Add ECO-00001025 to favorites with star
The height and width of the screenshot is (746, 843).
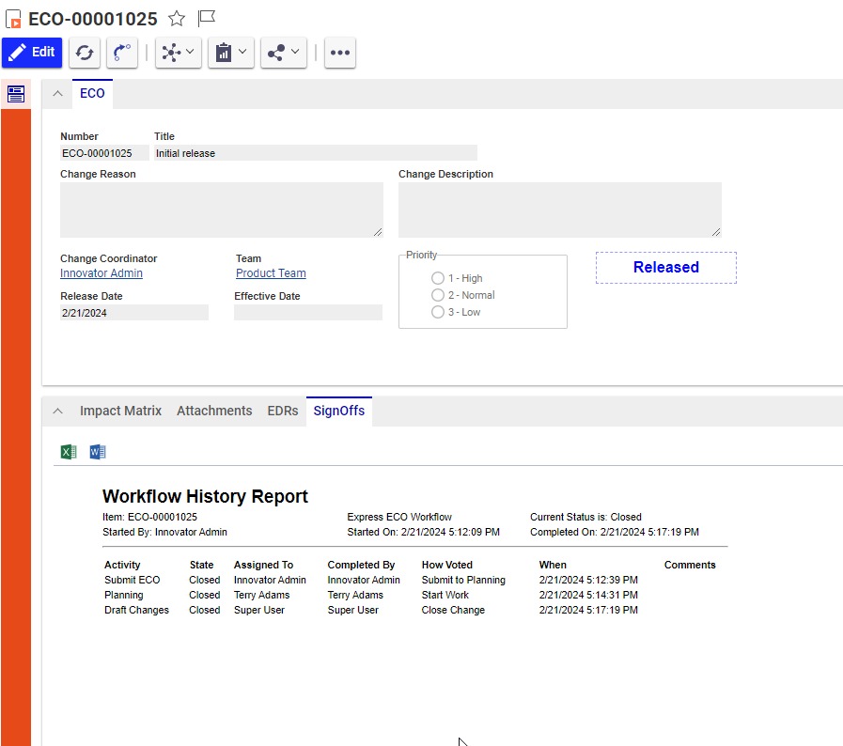click(177, 19)
